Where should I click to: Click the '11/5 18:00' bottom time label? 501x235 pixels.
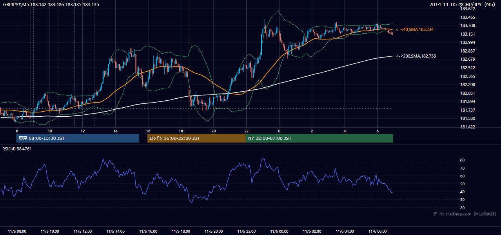click(x=181, y=231)
